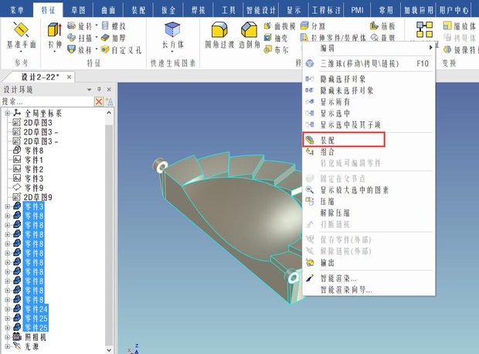Choose 压缩 from the context menu
This screenshot has width=479, height=354.
369,202
